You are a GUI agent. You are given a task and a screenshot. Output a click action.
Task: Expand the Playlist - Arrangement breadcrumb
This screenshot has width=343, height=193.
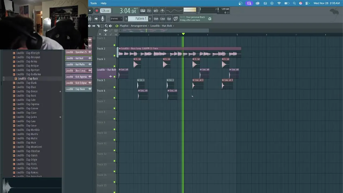tap(133, 26)
